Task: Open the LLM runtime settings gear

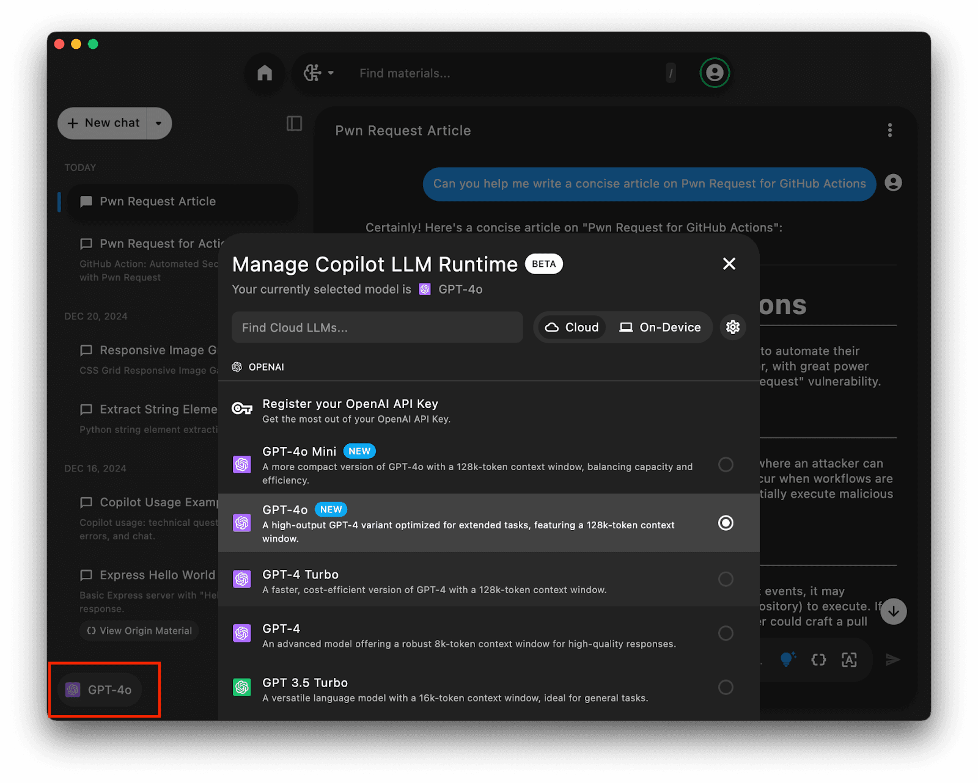Action: point(733,327)
